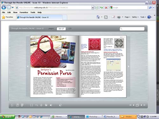Toggle fullscreen view icon in viewer toolbar
Image resolution: width=159 pixels, height=119 pixels.
click(x=31, y=105)
